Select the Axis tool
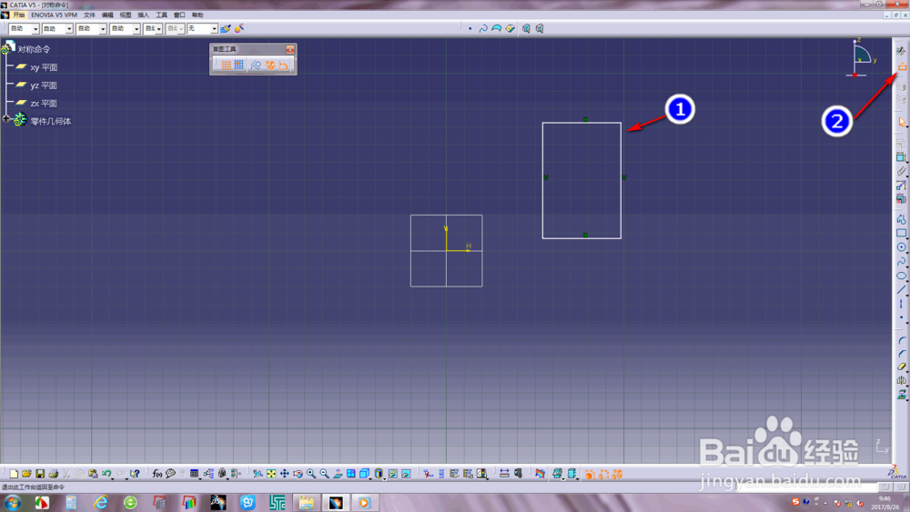910x512 pixels. [901, 303]
